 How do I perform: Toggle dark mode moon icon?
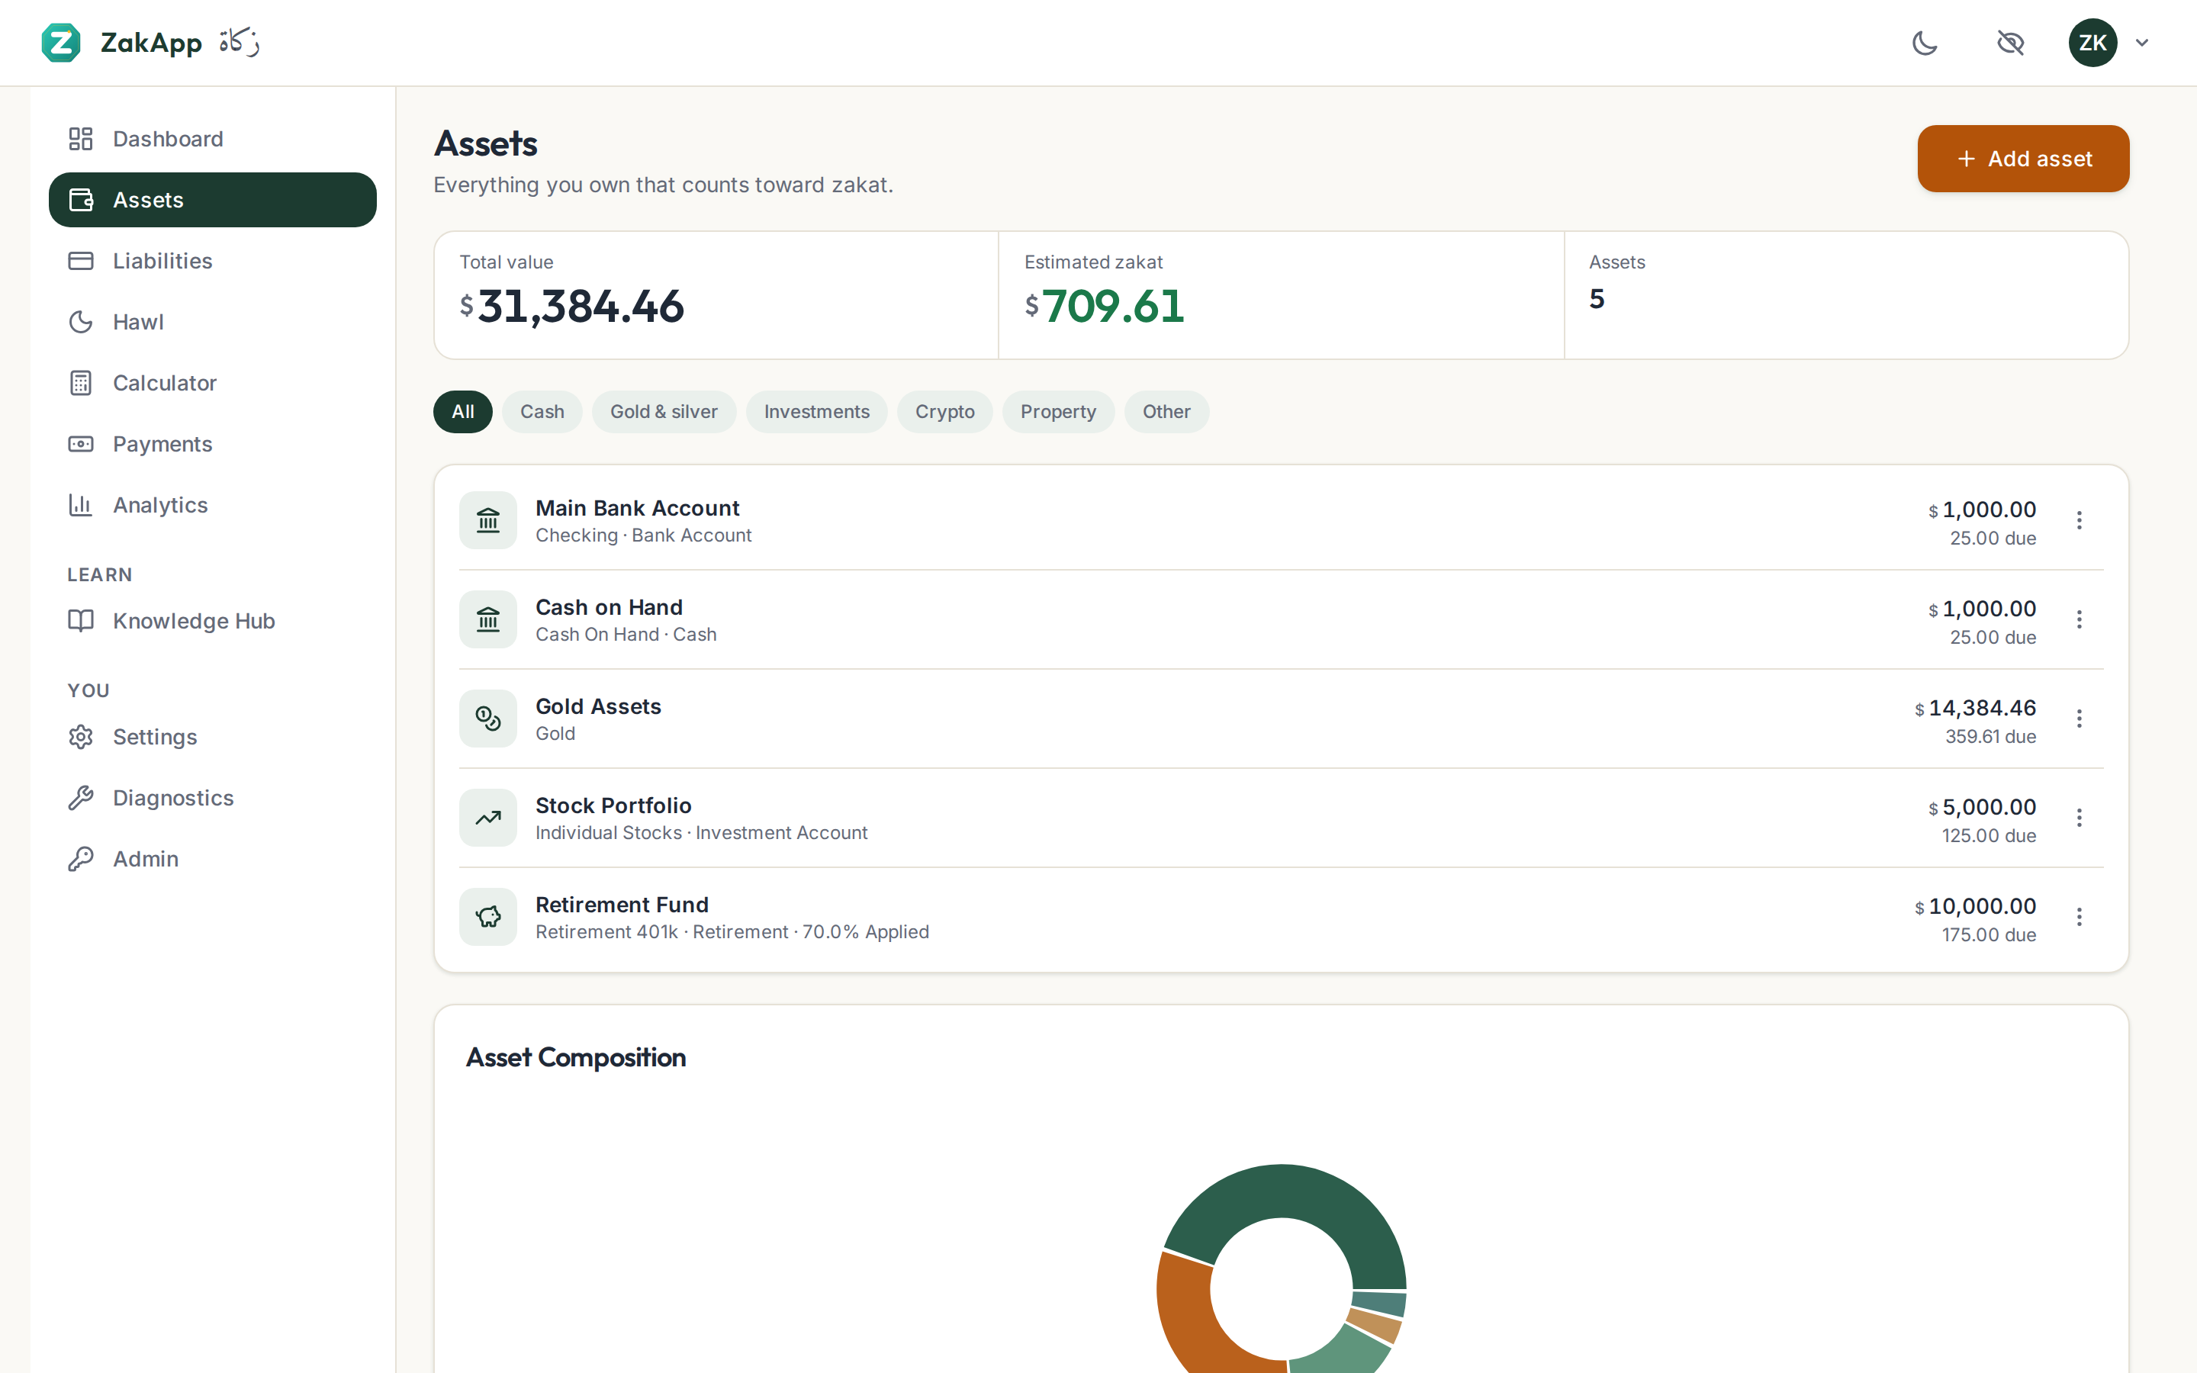click(1925, 43)
